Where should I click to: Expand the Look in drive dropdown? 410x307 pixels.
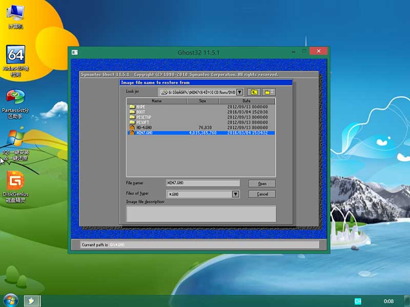coord(239,92)
